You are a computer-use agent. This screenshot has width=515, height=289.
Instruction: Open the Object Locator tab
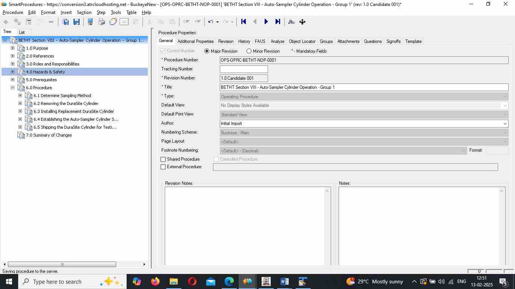(x=302, y=41)
